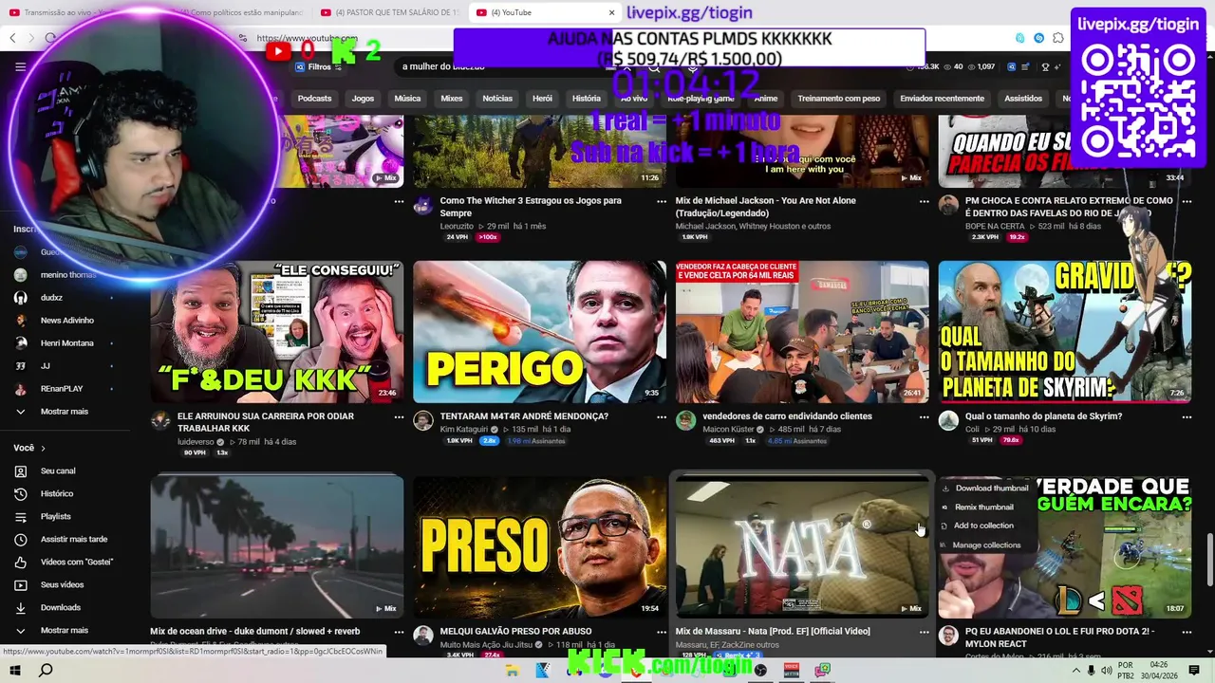Play the PERIGO thumbnail video
Viewport: 1215px width, 683px height.
pyautogui.click(x=539, y=331)
